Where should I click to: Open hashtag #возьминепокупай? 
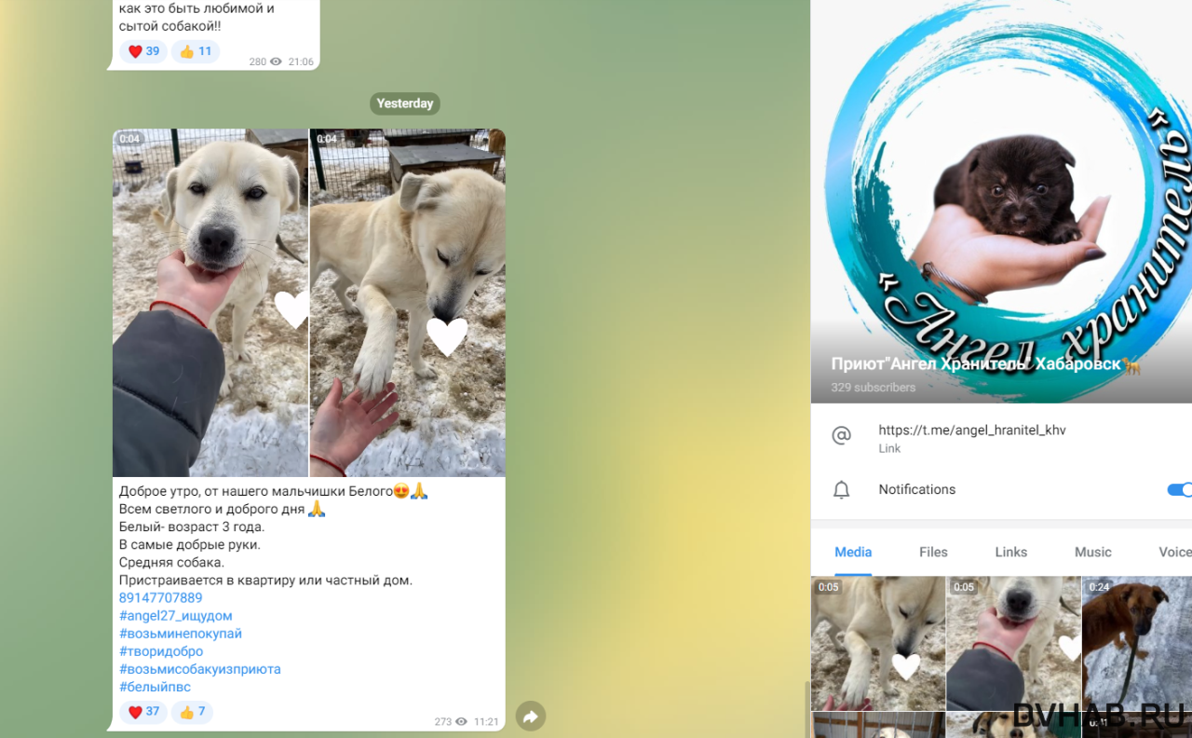click(180, 633)
